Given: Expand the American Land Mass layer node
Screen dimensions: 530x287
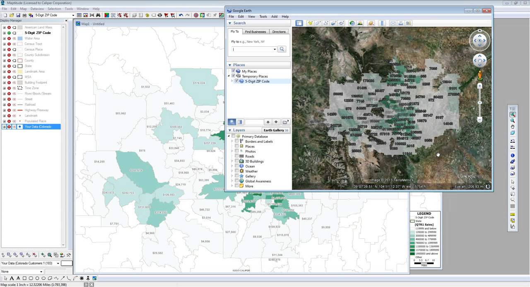Looking at the screenshot, I should [4, 27].
